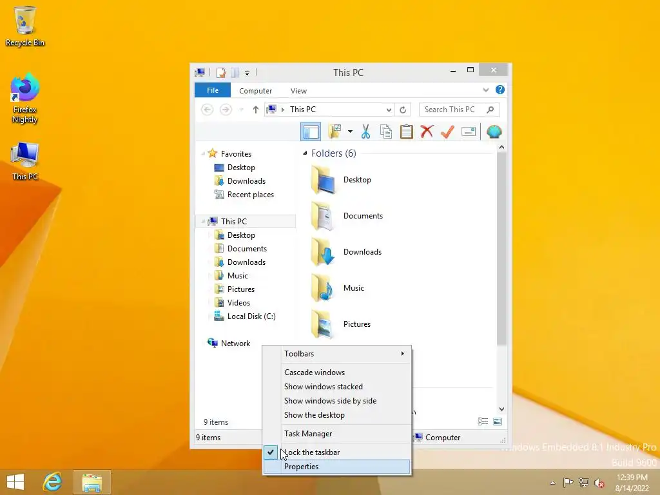Select Videos in the navigation tree
660x495 pixels.
click(238, 303)
